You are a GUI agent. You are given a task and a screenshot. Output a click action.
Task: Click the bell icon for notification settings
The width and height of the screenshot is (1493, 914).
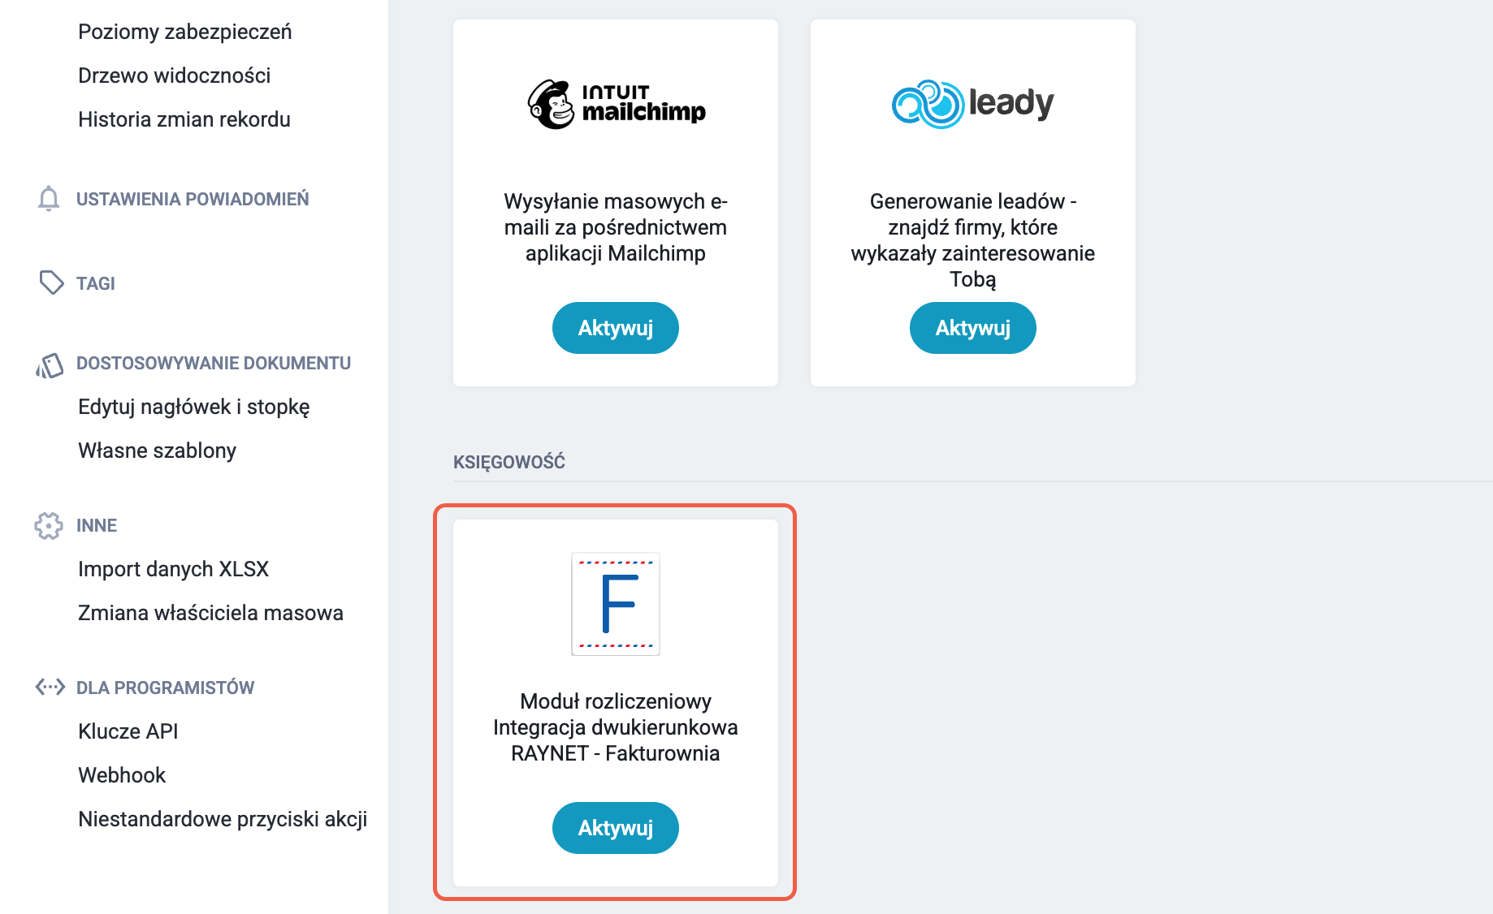point(49,199)
